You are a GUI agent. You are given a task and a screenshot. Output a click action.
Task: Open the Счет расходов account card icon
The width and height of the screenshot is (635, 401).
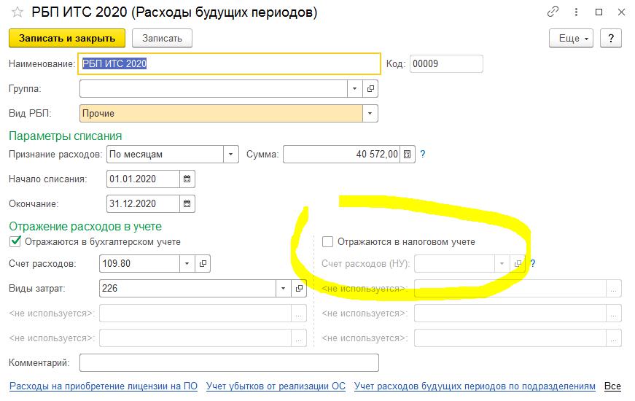point(204,263)
